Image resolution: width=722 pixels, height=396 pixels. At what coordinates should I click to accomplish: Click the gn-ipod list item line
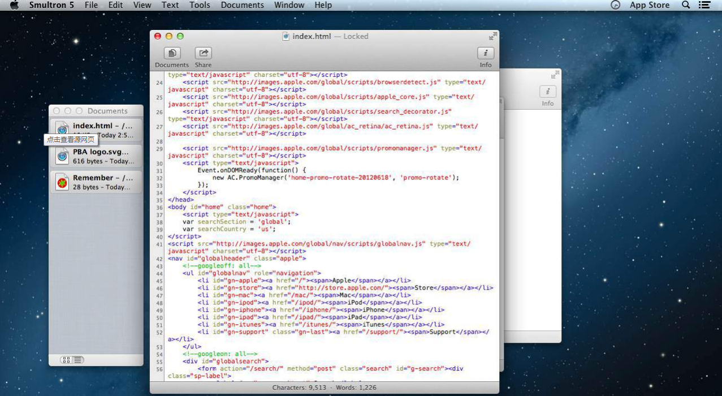(x=310, y=303)
